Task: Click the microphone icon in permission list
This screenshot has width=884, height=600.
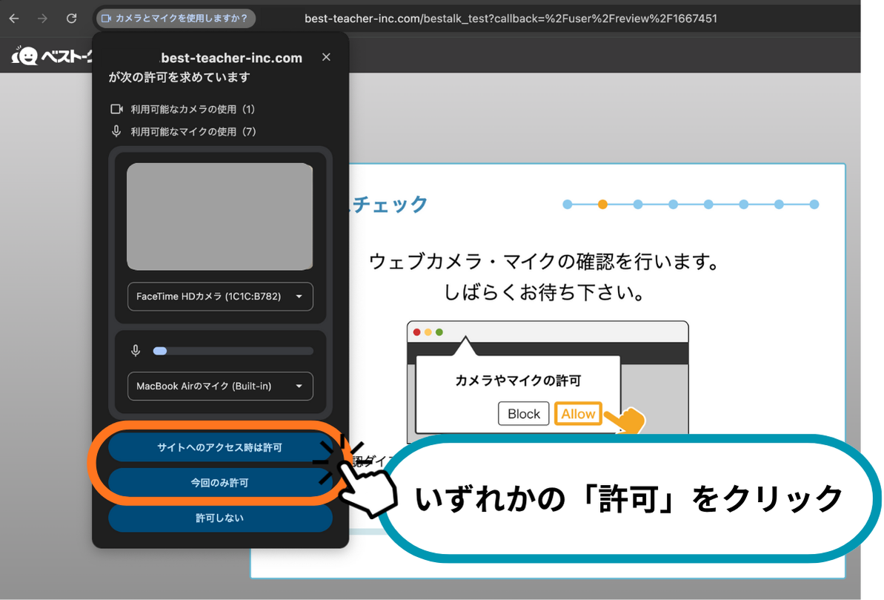Action: [116, 131]
